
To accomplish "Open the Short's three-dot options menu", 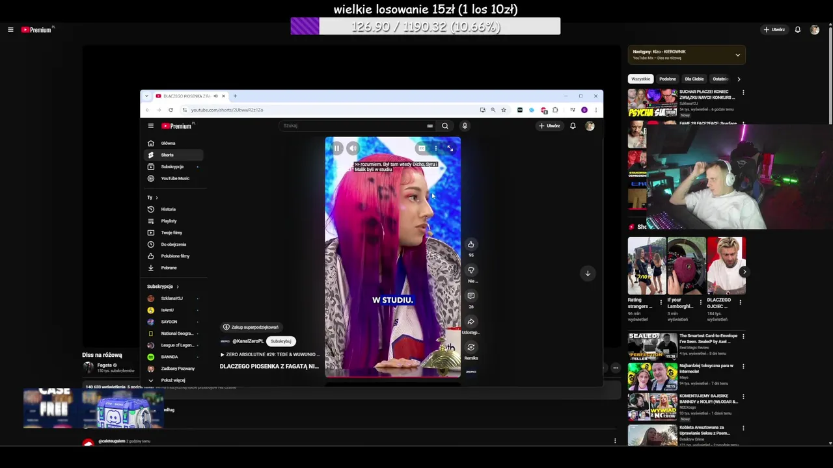I will [x=436, y=148].
